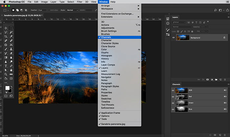Create new layer from Layers panel icon
The width and height of the screenshot is (230, 137).
220,80
